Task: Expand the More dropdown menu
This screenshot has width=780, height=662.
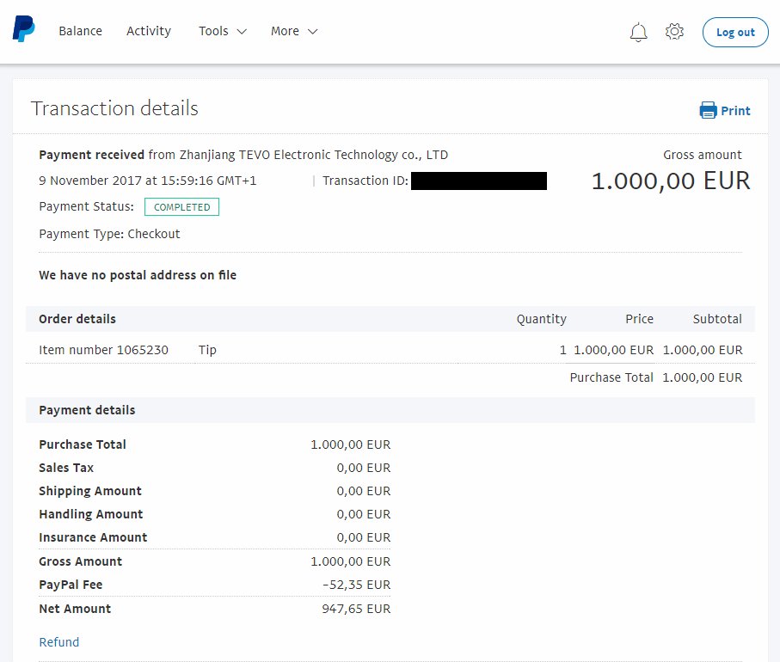Action: pos(294,31)
